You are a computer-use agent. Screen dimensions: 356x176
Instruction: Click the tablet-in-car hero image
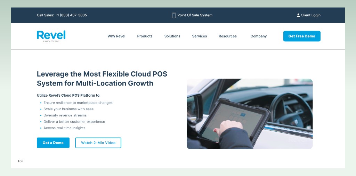click(250, 114)
